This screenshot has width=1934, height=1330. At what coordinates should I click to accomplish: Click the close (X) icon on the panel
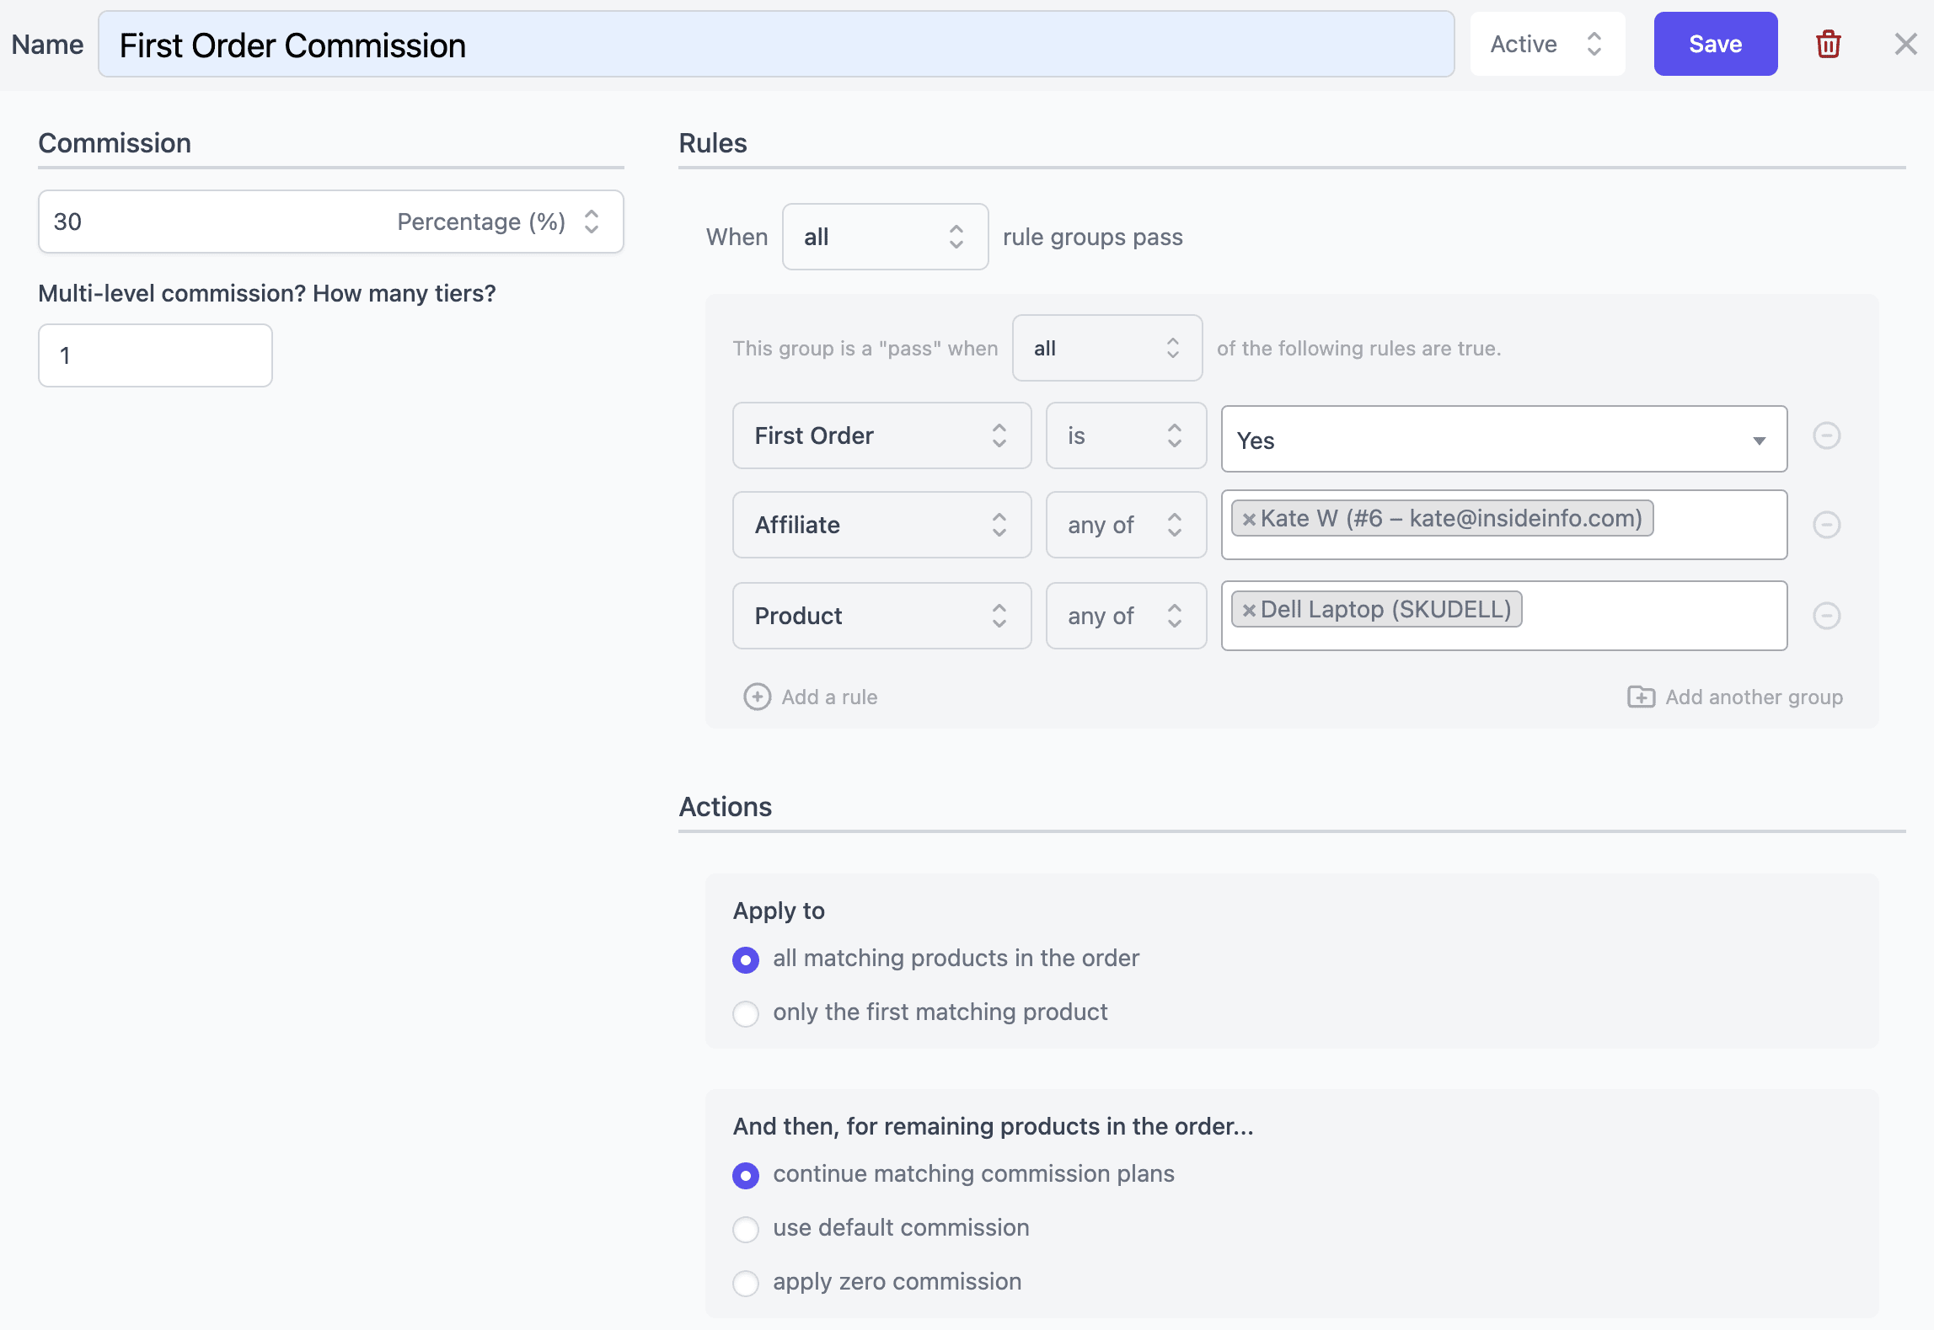click(1905, 44)
